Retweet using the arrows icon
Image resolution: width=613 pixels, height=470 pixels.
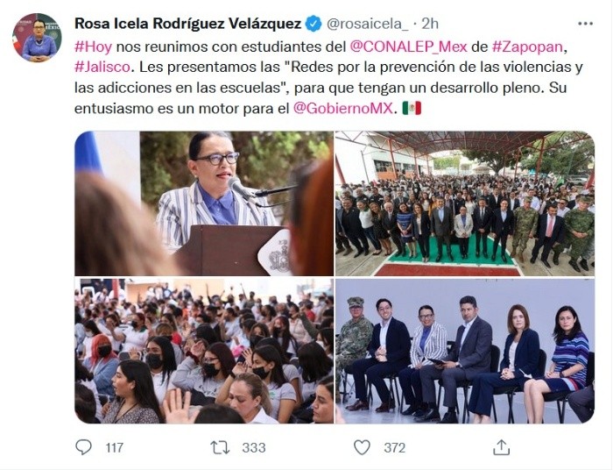pyautogui.click(x=220, y=447)
